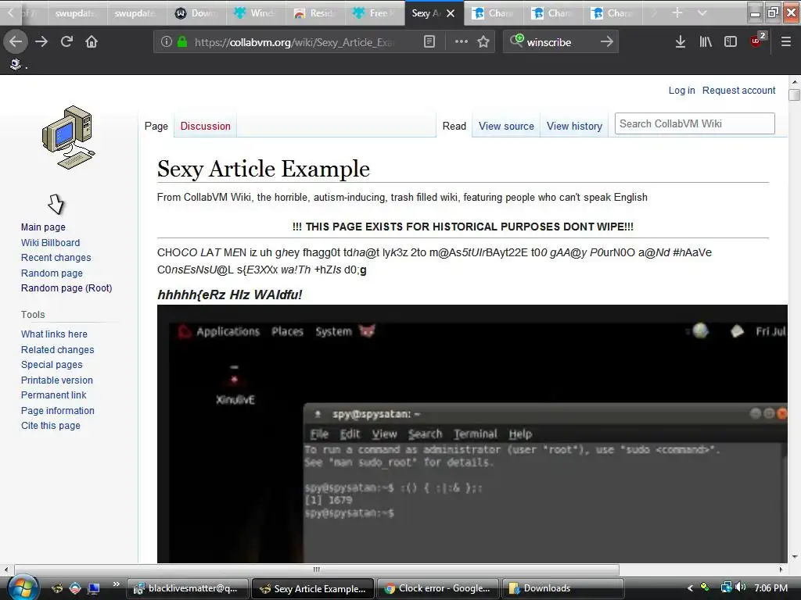Screen dimensions: 801x600
Task: Select the Page tab
Action: pos(156,126)
